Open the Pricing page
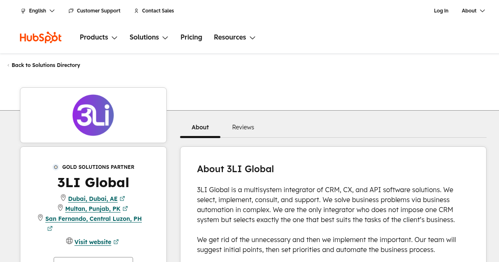This screenshot has width=499, height=262. (191, 37)
